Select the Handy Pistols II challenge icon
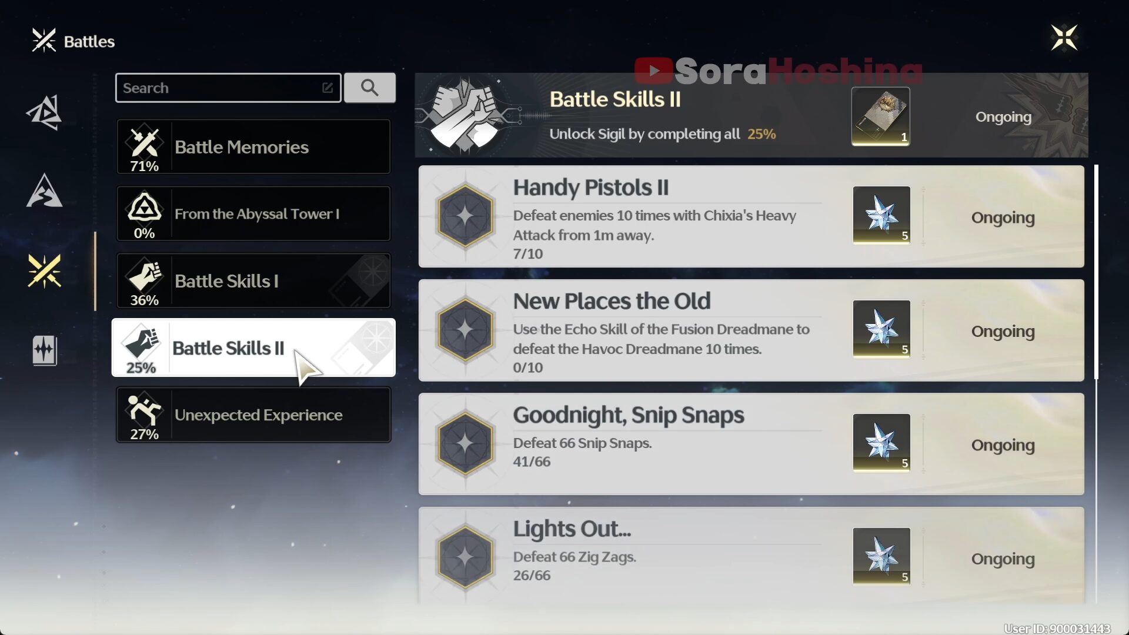This screenshot has width=1129, height=635. tap(466, 216)
